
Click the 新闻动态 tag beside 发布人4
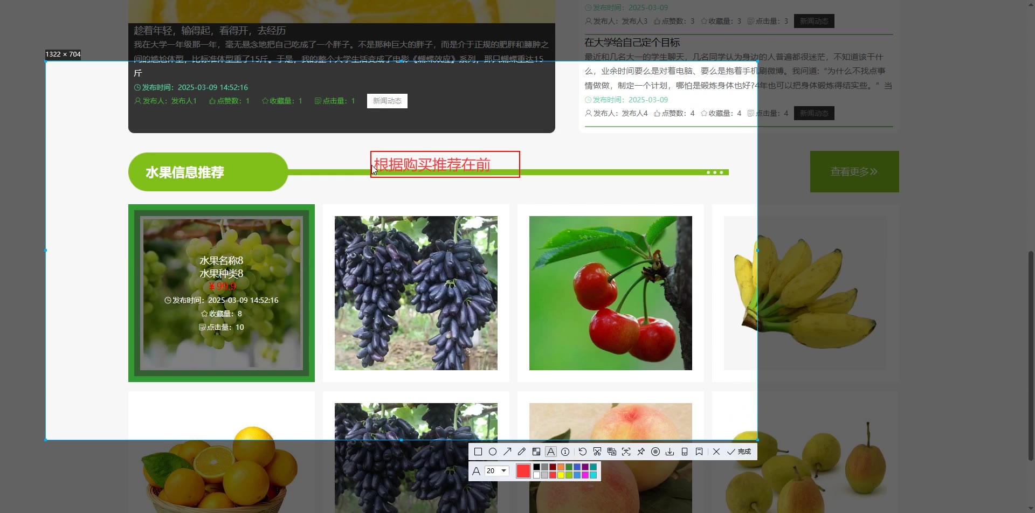[x=814, y=113]
